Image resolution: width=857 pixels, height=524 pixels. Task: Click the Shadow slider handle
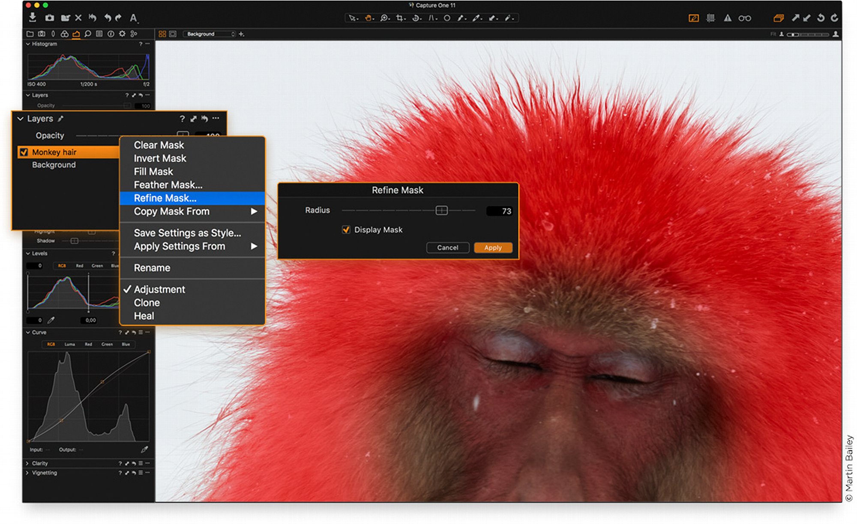(74, 241)
